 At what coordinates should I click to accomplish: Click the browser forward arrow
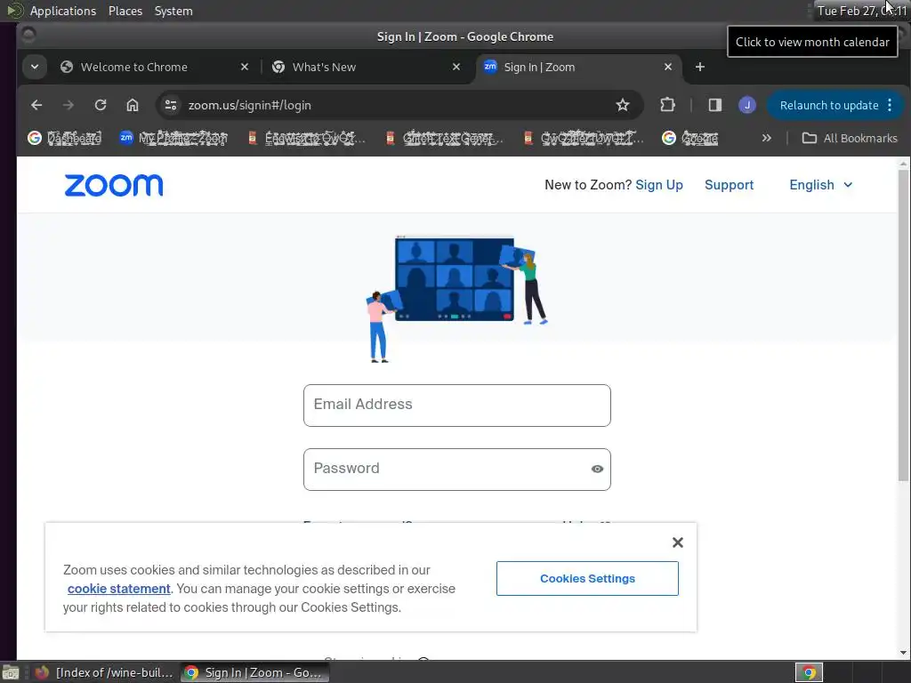(x=69, y=105)
